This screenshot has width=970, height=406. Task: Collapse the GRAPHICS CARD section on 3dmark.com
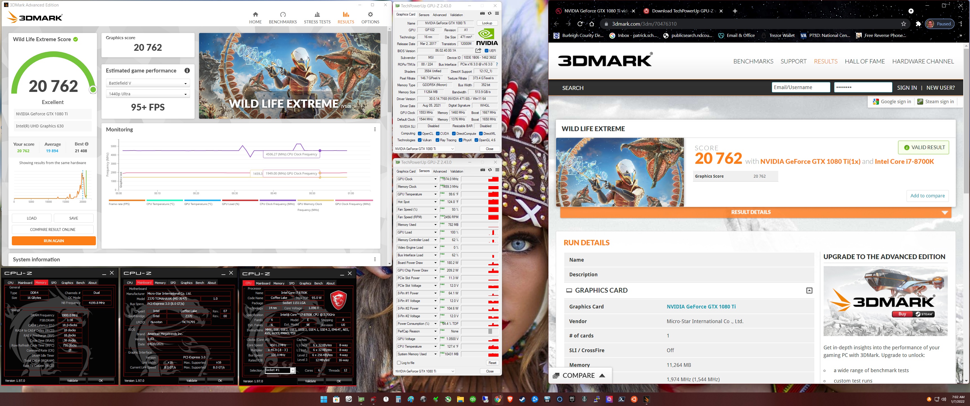click(809, 290)
